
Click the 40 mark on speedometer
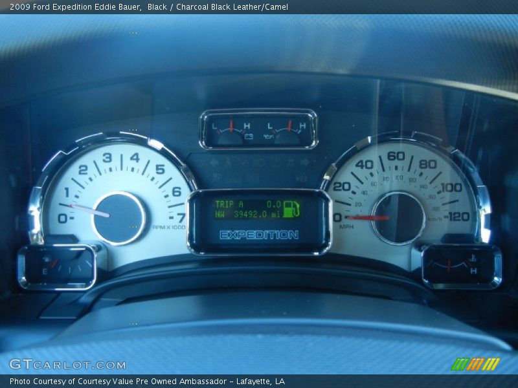(364, 164)
